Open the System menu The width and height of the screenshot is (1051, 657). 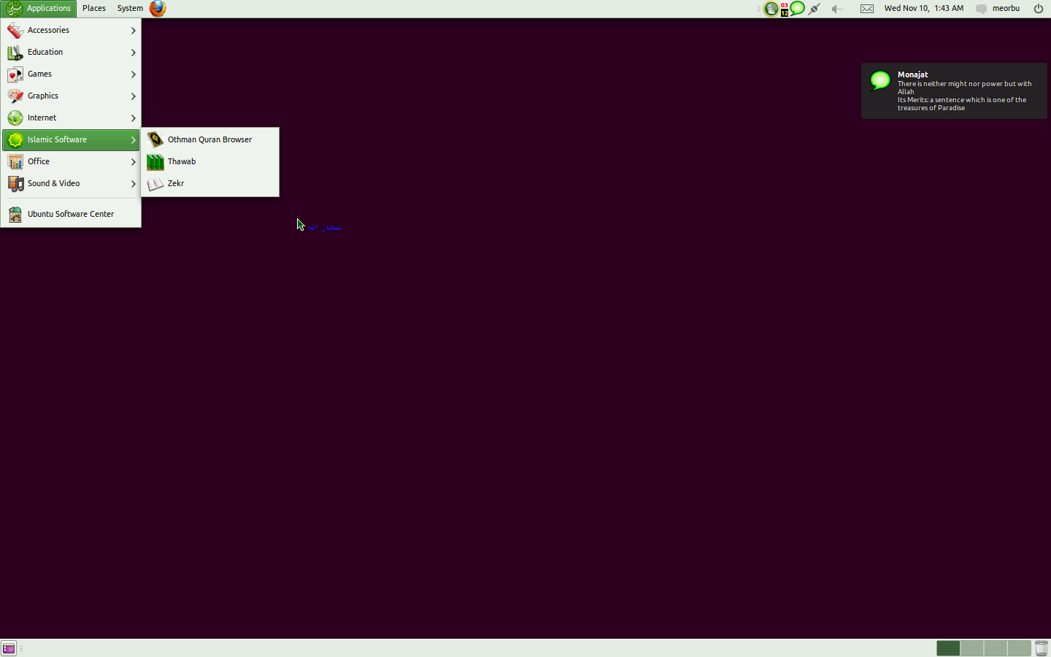[x=129, y=8]
